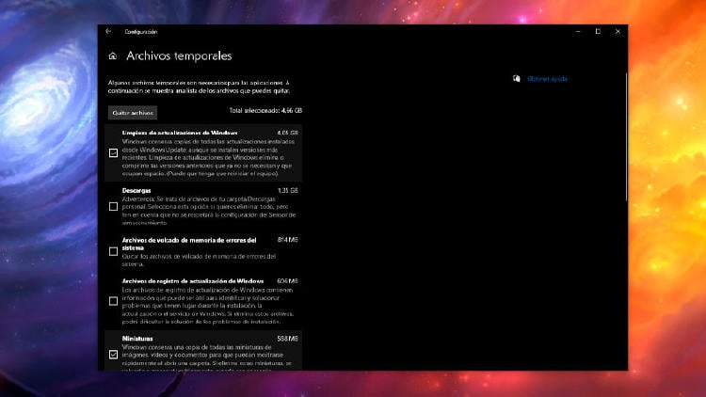706x397 pixels.
Task: Click the Miniaturas title text
Action: [137, 339]
